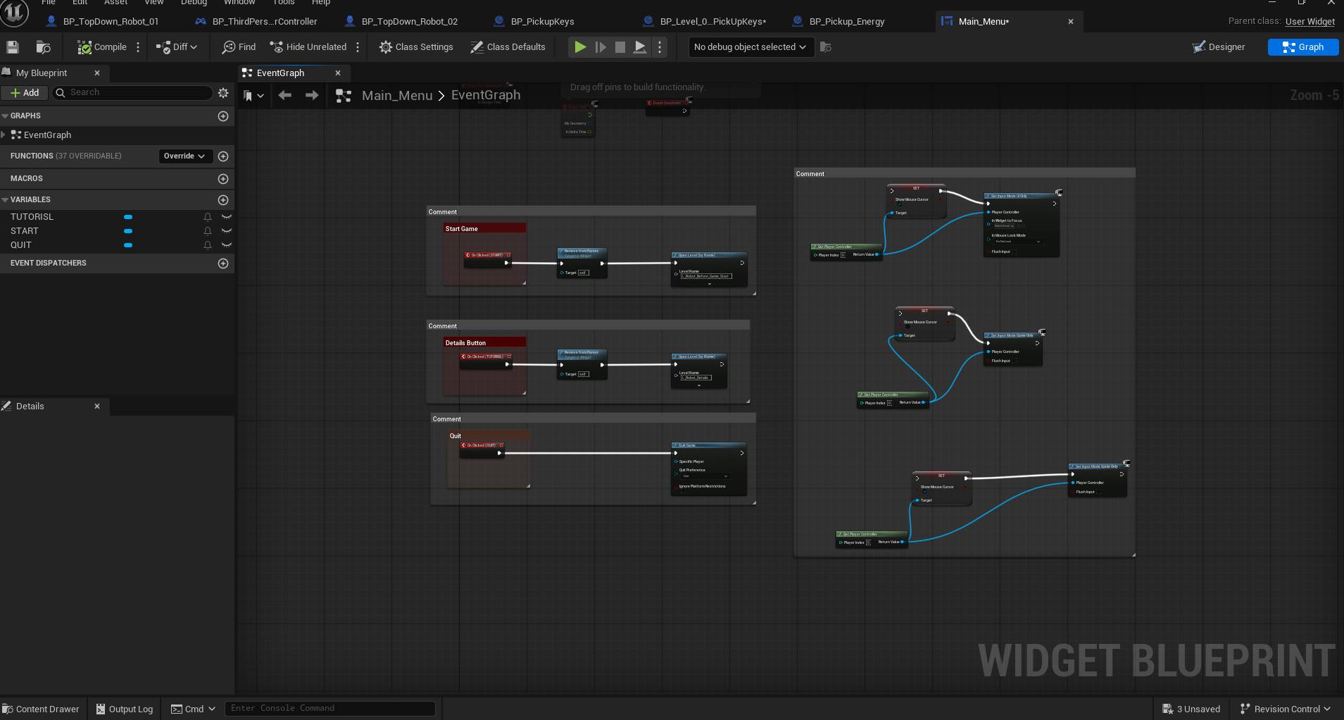Click the green Play simulation button
Image resolution: width=1344 pixels, height=720 pixels.
click(580, 47)
